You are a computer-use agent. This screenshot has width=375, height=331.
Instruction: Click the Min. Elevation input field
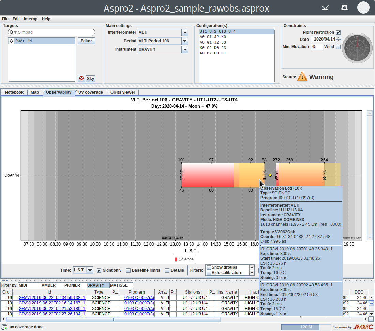click(x=316, y=47)
